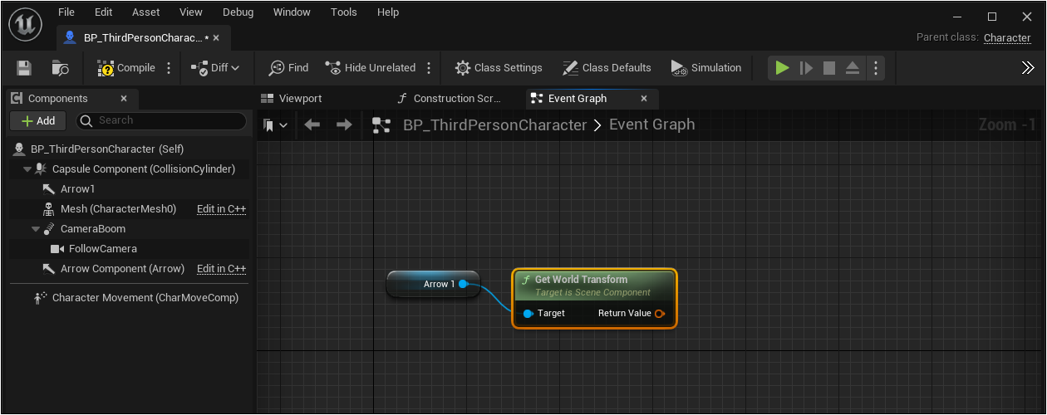Image resolution: width=1047 pixels, height=415 pixels.
Task: Click the Eject button
Action: pos(853,68)
